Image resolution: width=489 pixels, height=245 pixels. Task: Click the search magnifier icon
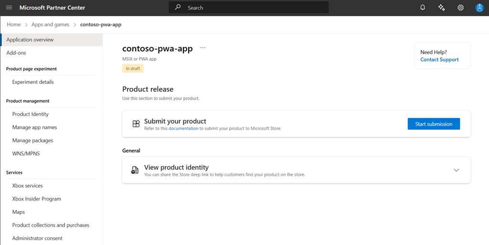[178, 8]
